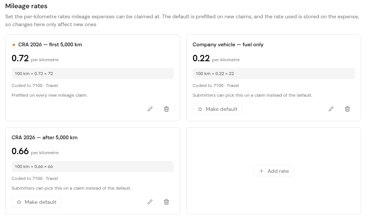Screen dimensions: 374x218
Task: Make CRA 2026 after 5,000 km the default
Action: [x=37, y=202]
